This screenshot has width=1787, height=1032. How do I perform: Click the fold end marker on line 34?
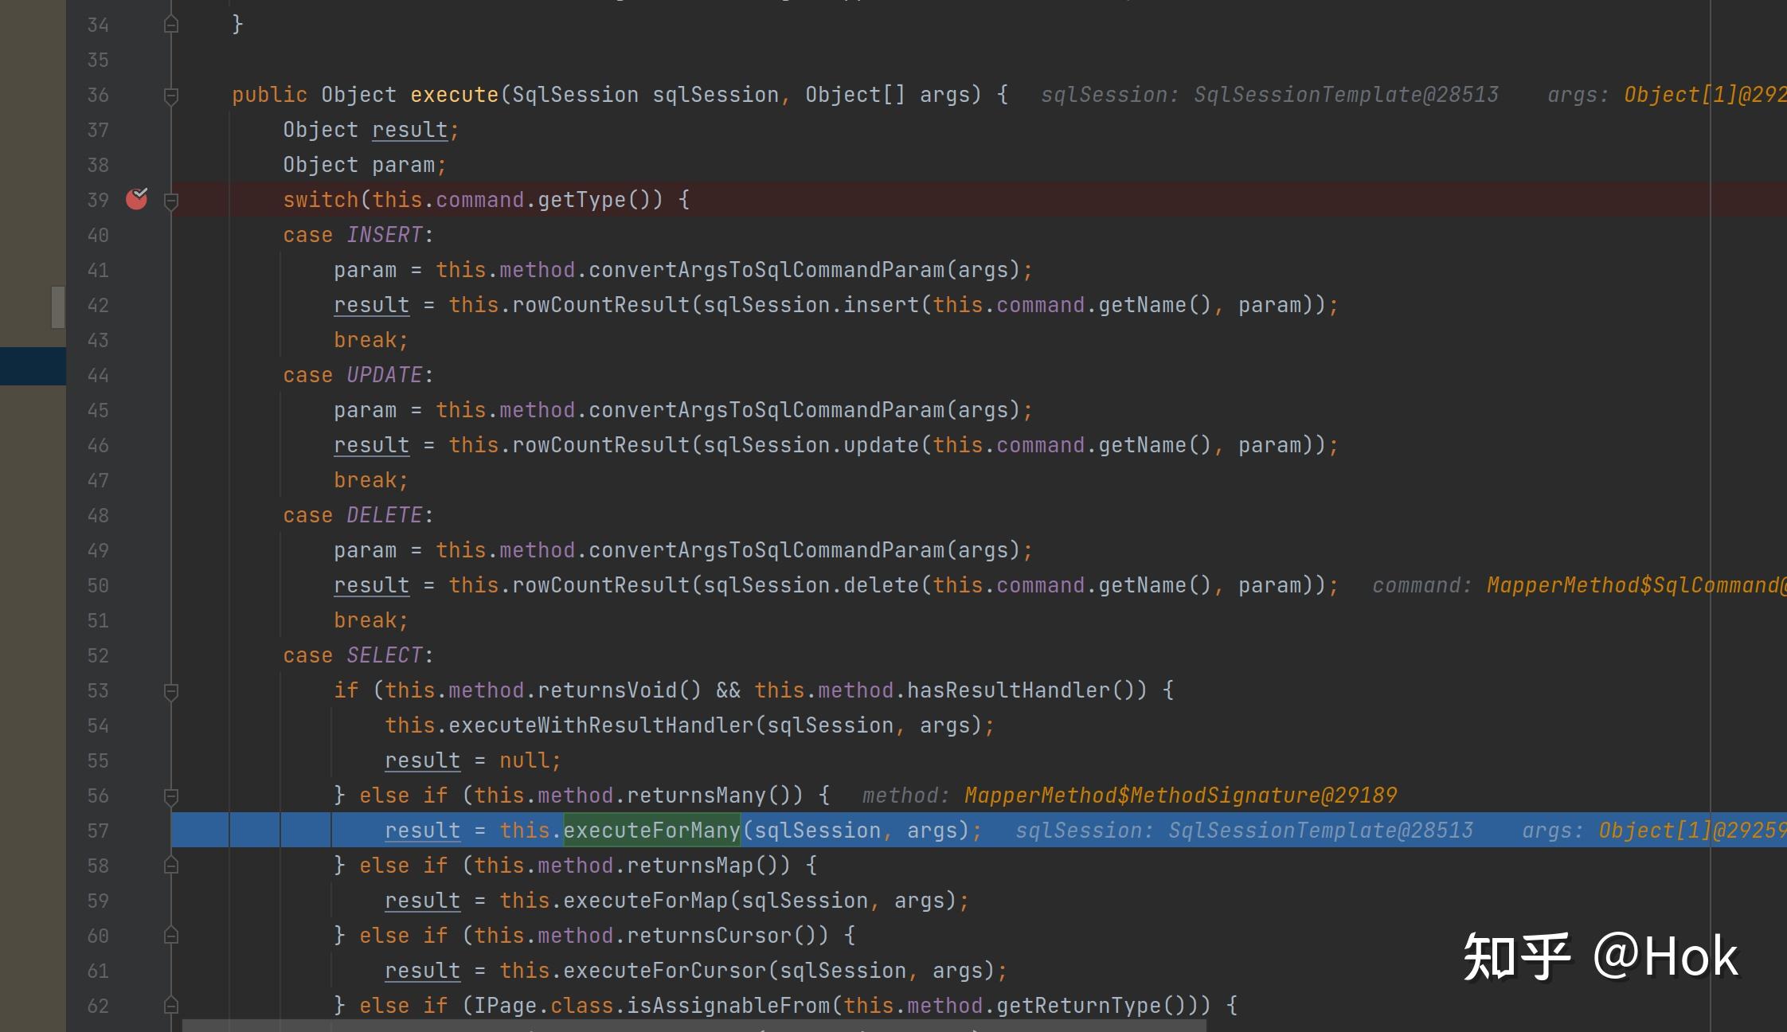point(170,25)
